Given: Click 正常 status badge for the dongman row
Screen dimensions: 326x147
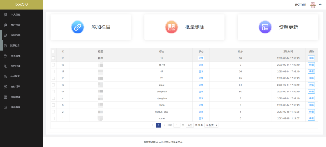Looking at the screenshot, I should click(x=201, y=92).
